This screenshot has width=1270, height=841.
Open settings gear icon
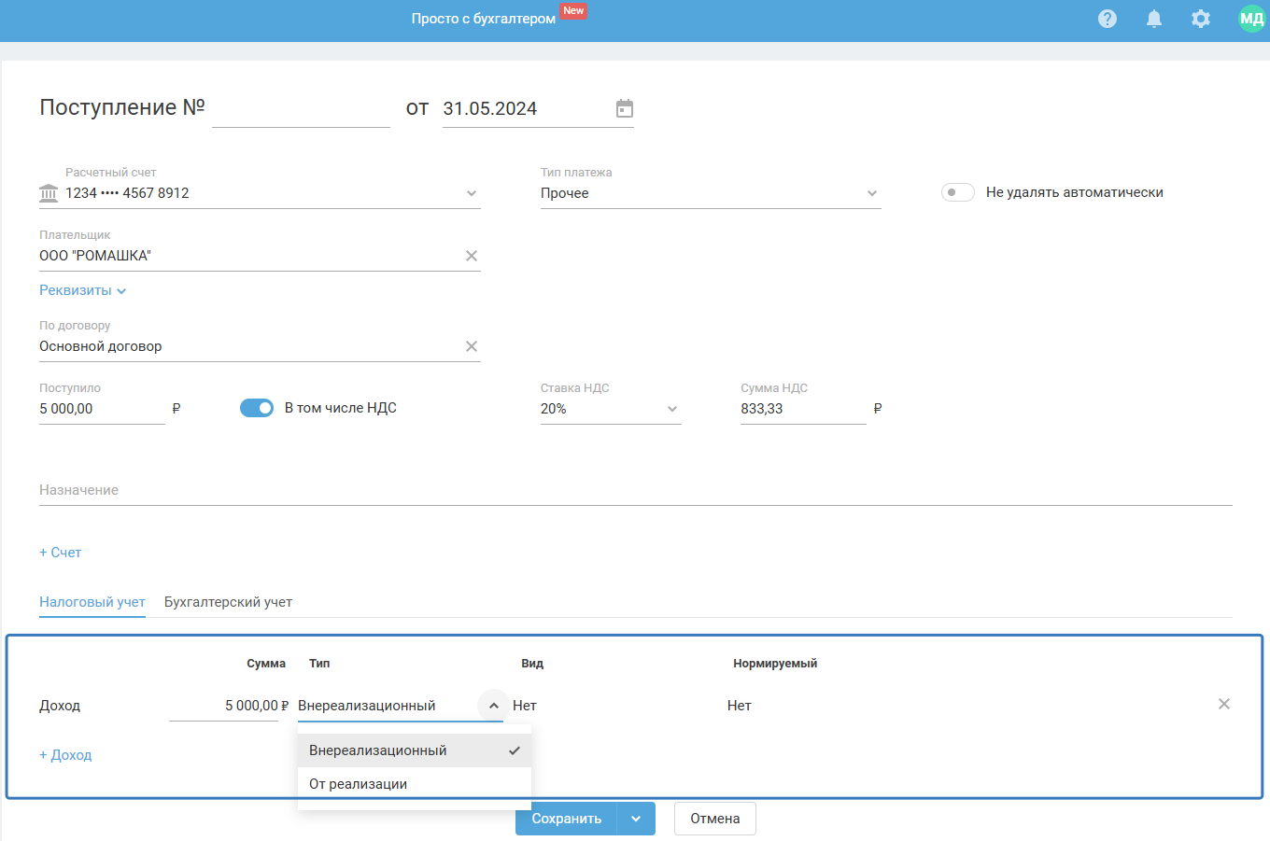pyautogui.click(x=1201, y=19)
